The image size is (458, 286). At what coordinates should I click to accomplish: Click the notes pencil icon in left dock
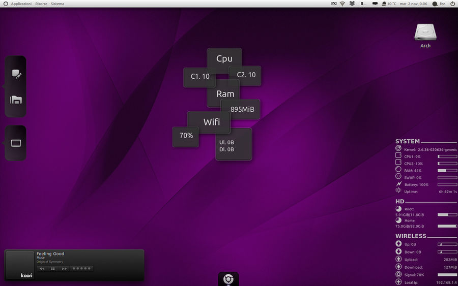[x=16, y=74]
